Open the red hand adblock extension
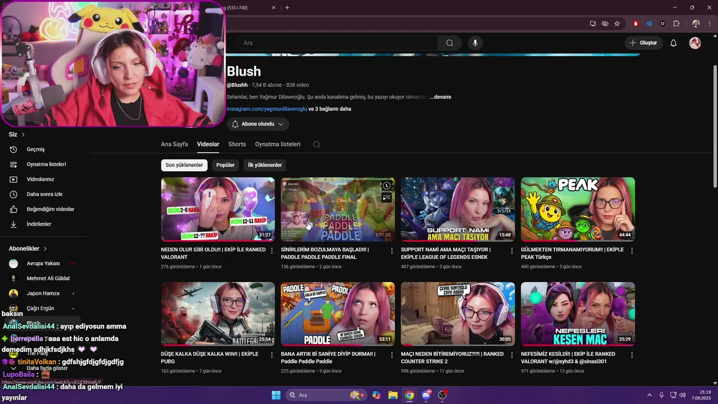The width and height of the screenshot is (718, 404). pyautogui.click(x=636, y=24)
